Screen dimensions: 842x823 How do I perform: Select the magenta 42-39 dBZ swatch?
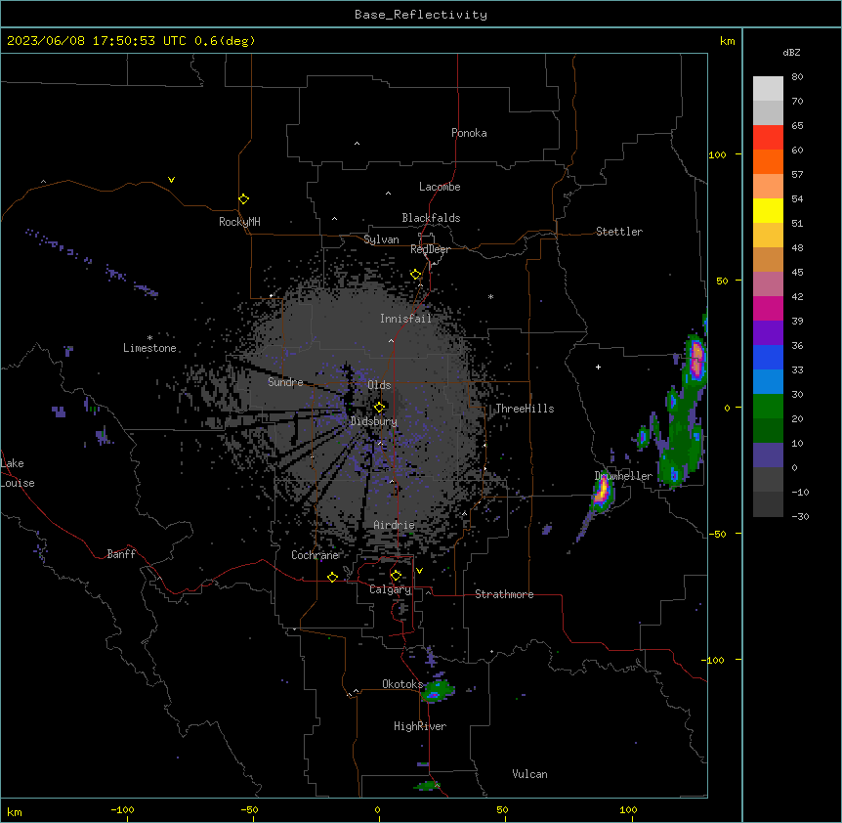pyautogui.click(x=768, y=308)
